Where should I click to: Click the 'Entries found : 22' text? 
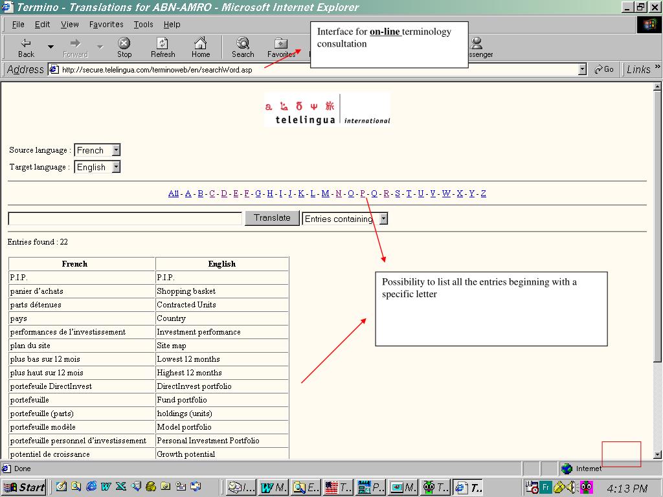[x=38, y=242]
